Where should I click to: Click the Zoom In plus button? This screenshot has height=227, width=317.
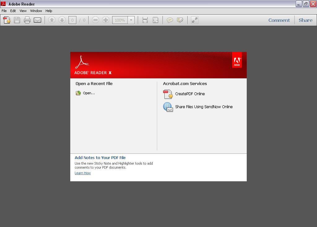click(x=106, y=20)
